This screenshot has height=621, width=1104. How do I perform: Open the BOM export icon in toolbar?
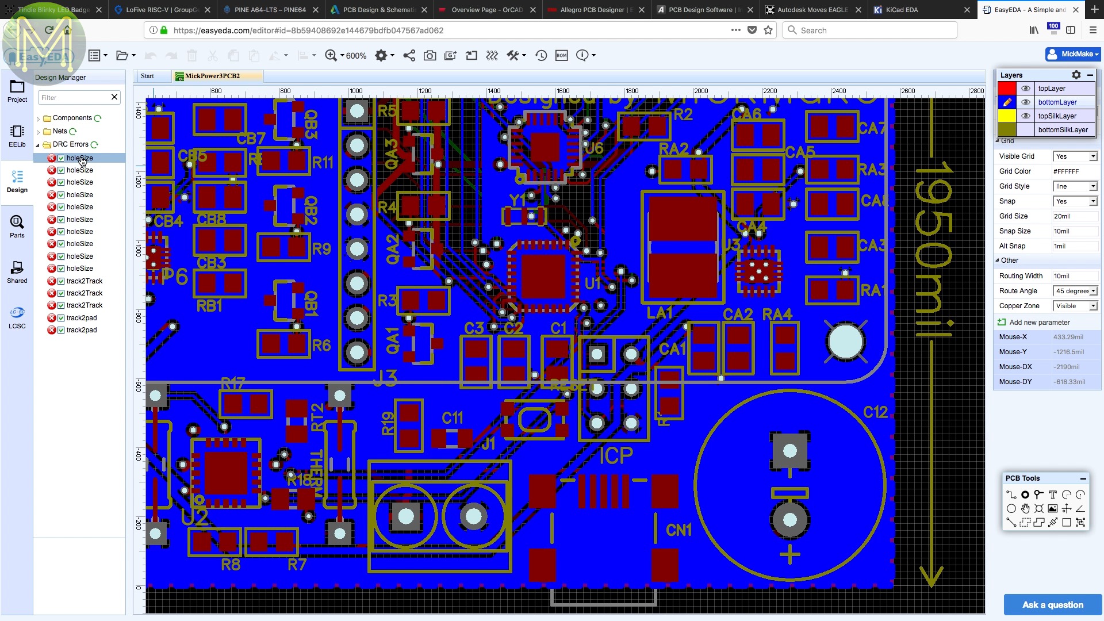pyautogui.click(x=561, y=55)
